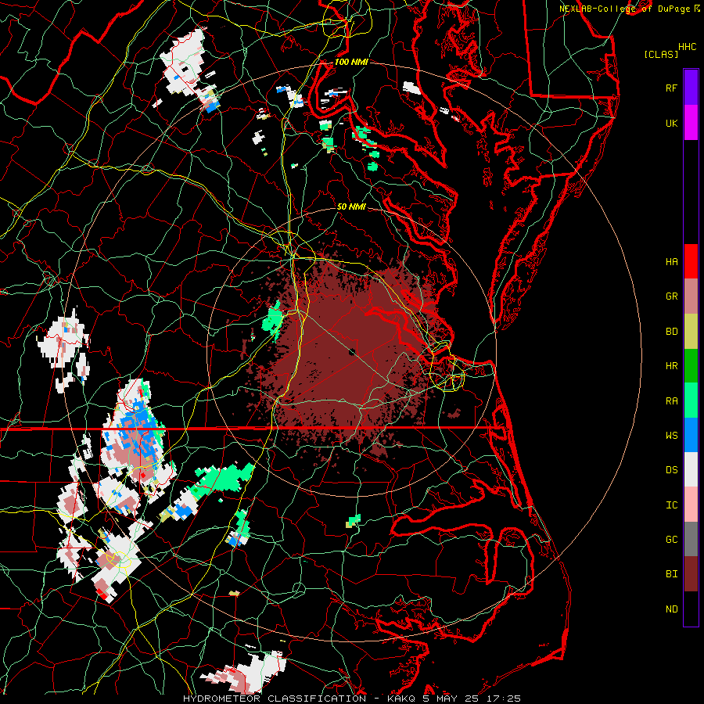Click the 50 NMI range ring label
The width and height of the screenshot is (704, 704).
tap(351, 207)
